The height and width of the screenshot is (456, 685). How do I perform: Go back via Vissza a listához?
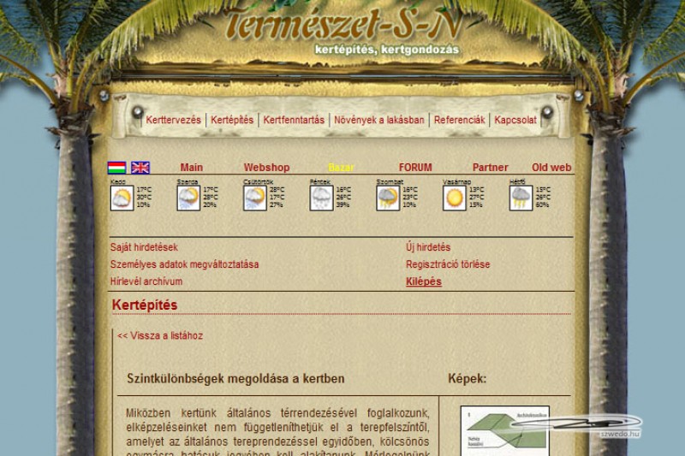[x=160, y=336]
